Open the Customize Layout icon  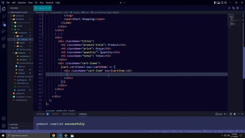click(x=225, y=3)
